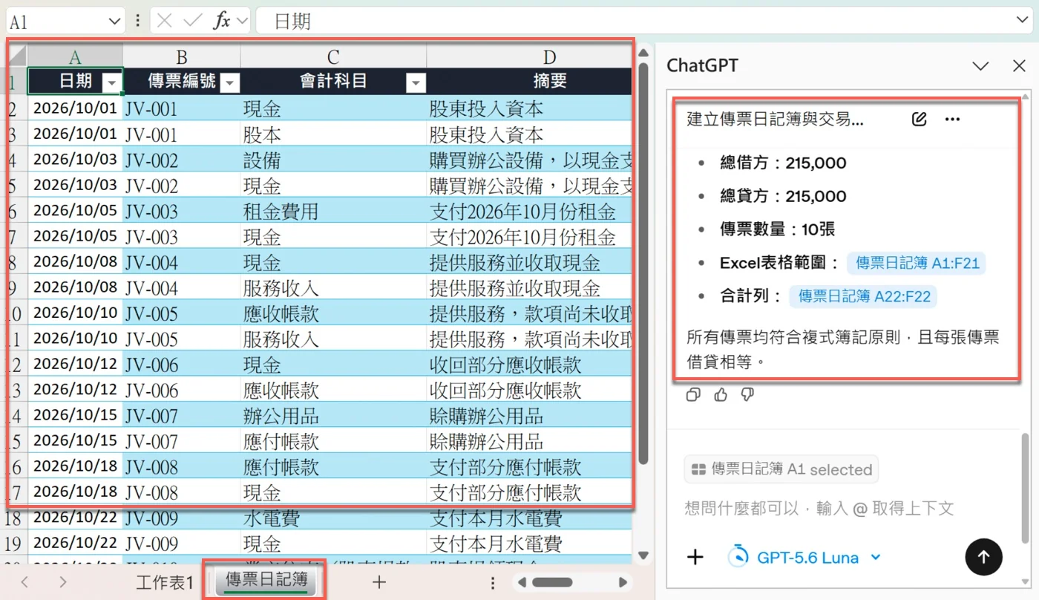Close the ChatGPT pane

(x=1019, y=66)
